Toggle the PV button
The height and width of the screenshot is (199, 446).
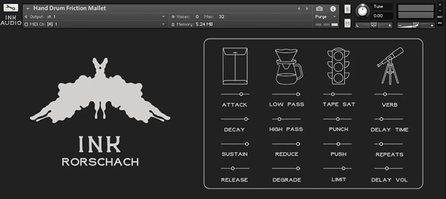click(x=440, y=23)
